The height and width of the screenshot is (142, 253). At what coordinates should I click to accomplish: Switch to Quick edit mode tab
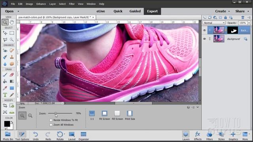click(x=118, y=11)
